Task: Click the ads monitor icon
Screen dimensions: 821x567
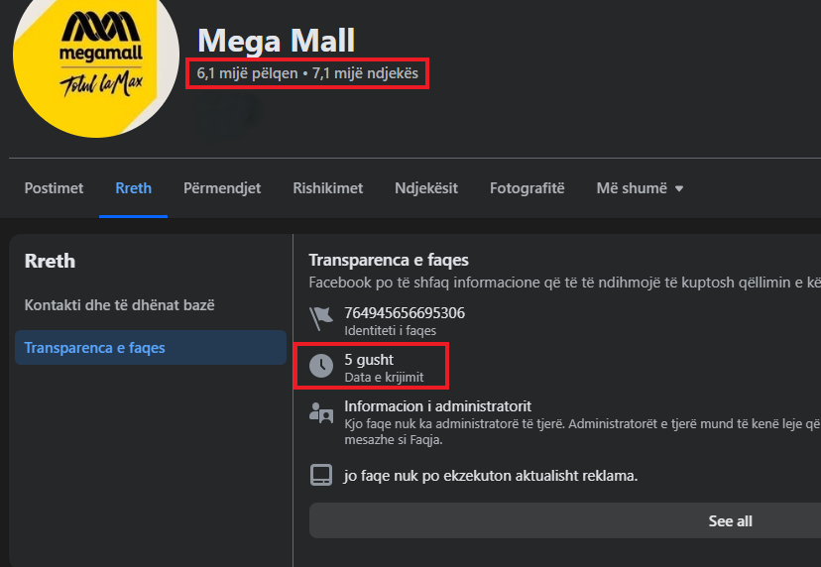Action: click(321, 475)
